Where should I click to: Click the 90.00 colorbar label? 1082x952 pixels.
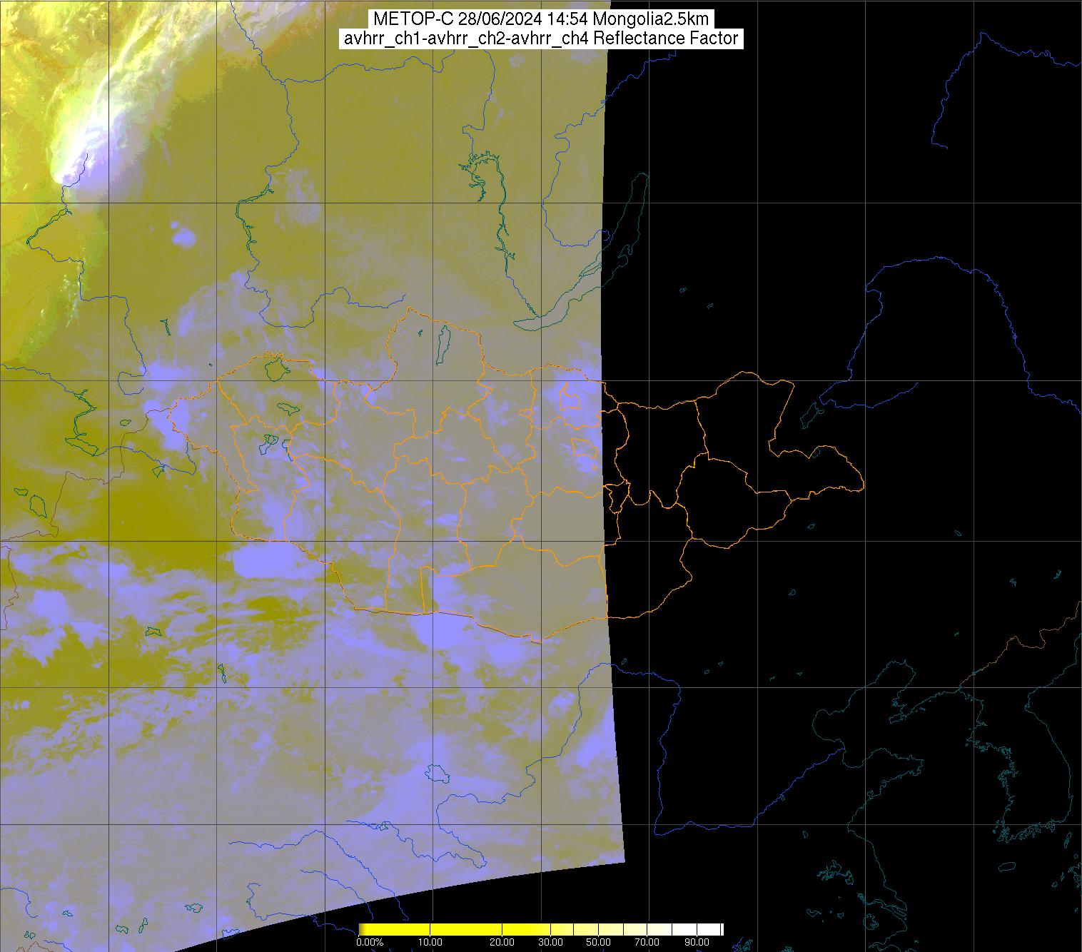[697, 942]
